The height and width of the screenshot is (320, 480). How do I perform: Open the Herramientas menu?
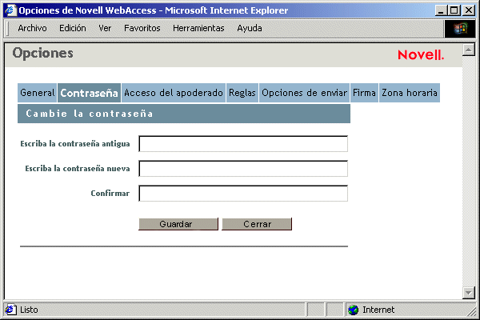[198, 28]
